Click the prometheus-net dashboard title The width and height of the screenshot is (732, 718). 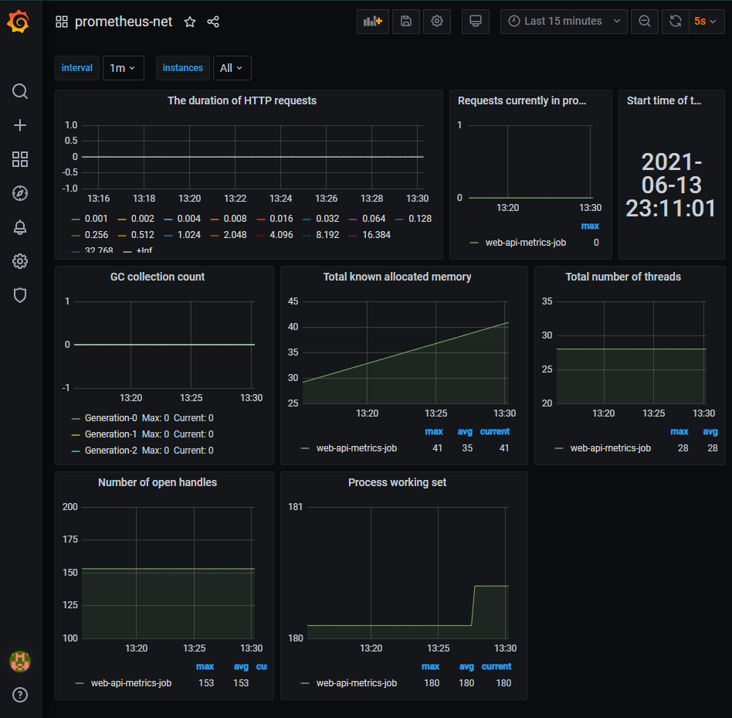click(x=124, y=22)
